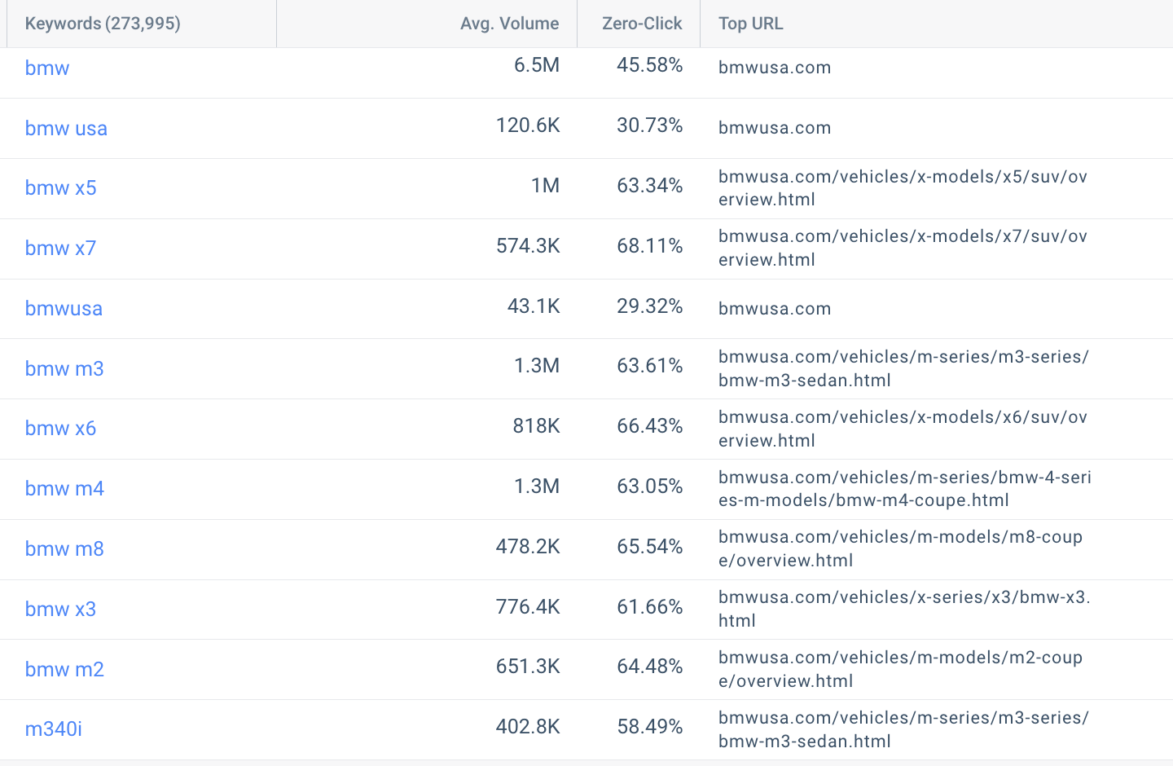Screen dimensions: 1173x766
Task: Open the "bmwusa" keyword
Action: pos(64,308)
